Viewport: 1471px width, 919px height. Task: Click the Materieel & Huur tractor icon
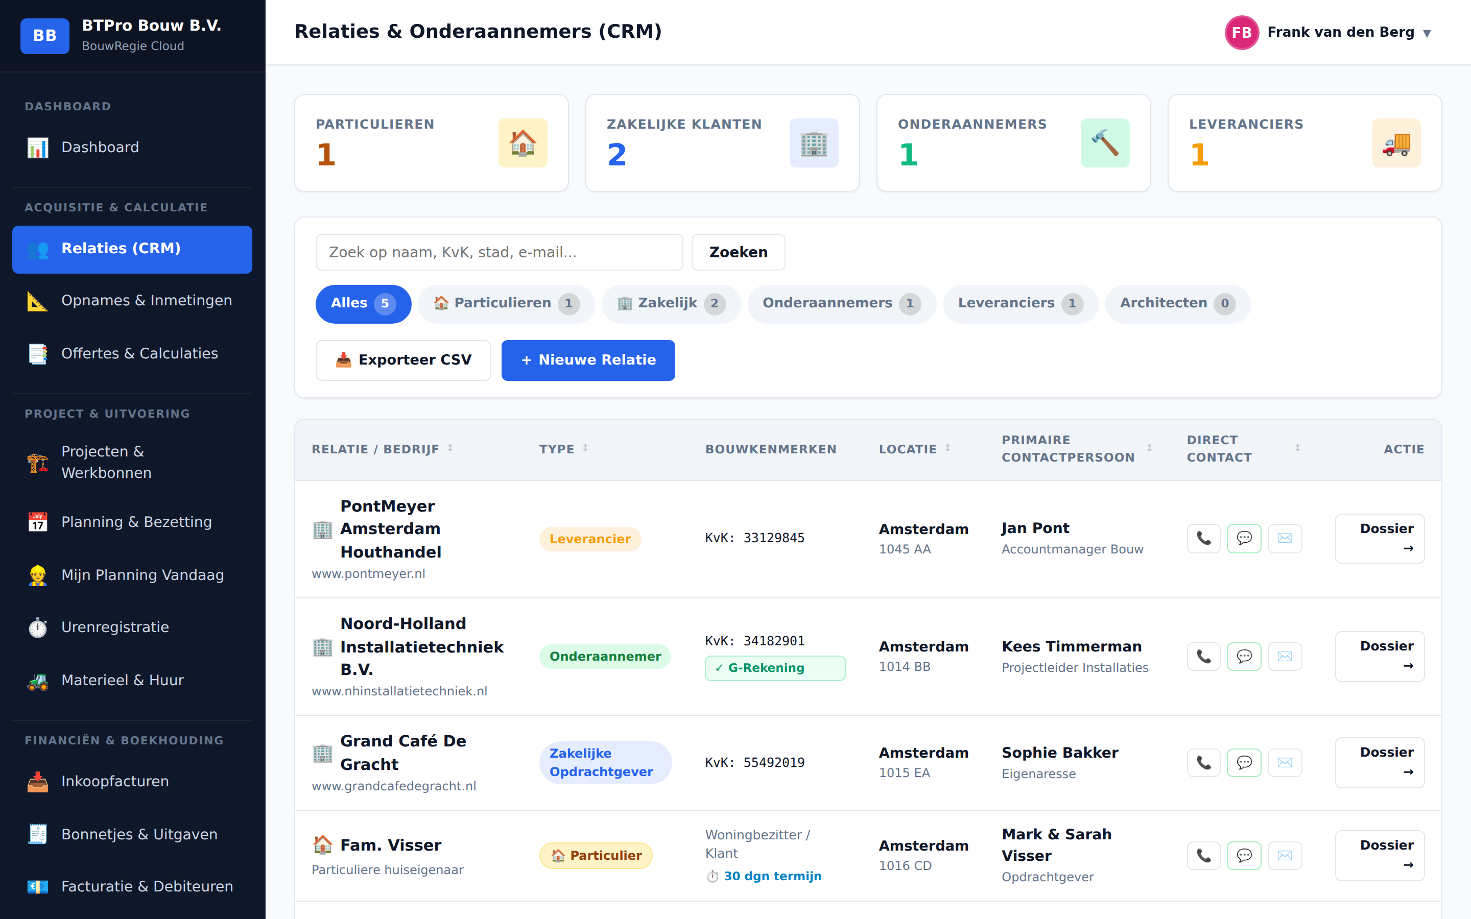pyautogui.click(x=38, y=681)
